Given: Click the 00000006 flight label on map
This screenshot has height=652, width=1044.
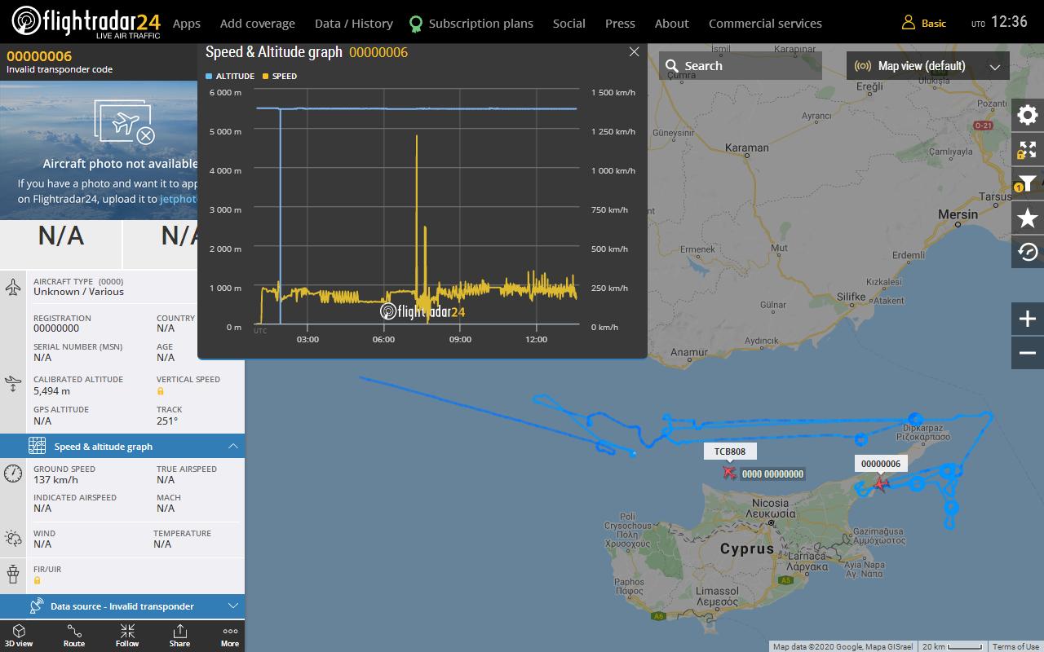Looking at the screenshot, I should [x=881, y=464].
